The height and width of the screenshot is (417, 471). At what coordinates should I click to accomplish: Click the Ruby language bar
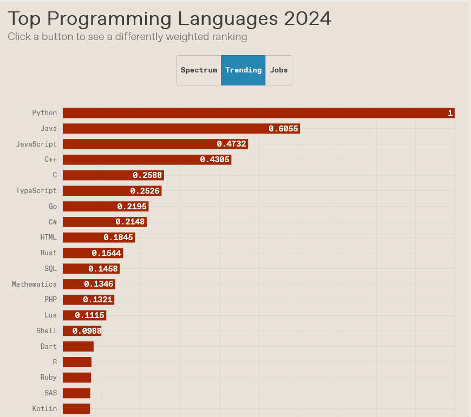[x=77, y=378]
